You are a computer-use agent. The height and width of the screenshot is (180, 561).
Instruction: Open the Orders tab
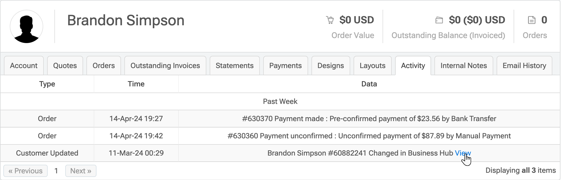tap(104, 66)
